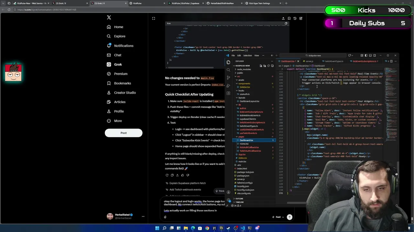Go to Home in the X sidebar

tap(115, 27)
